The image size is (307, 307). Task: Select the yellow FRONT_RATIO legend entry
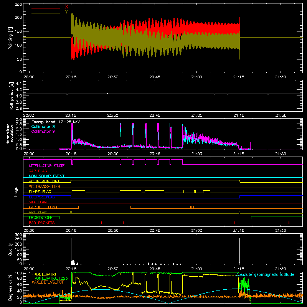44,274
